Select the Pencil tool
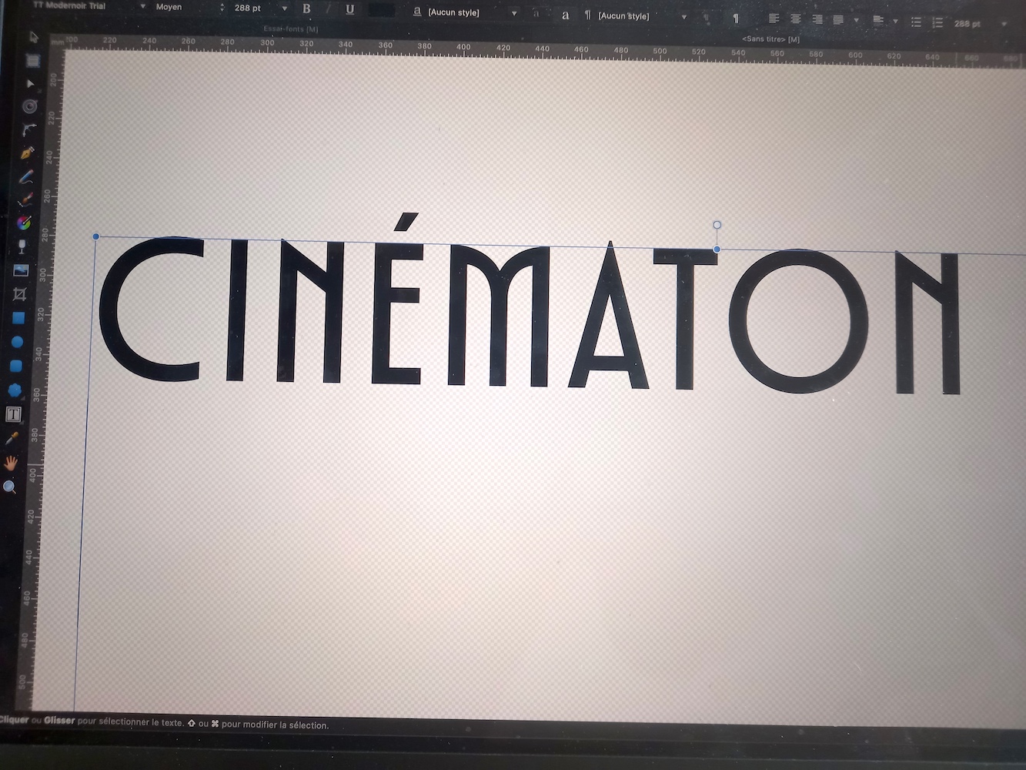This screenshot has height=770, width=1026. [26, 176]
